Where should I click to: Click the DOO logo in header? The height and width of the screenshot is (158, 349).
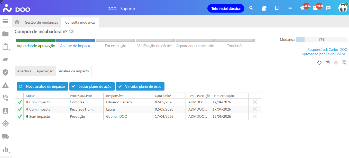[16, 9]
